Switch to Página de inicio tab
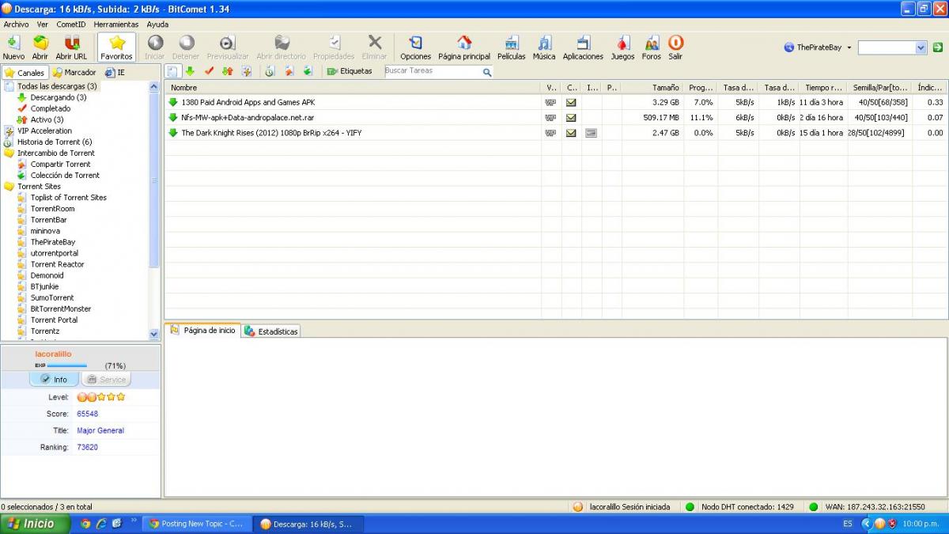Image resolution: width=949 pixels, height=534 pixels. tap(203, 331)
